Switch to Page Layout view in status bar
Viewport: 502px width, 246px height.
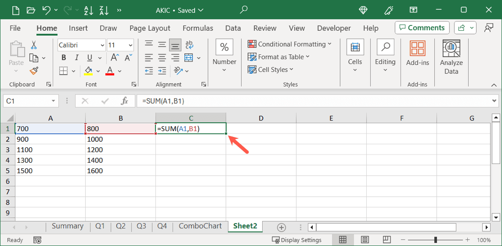coord(365,240)
